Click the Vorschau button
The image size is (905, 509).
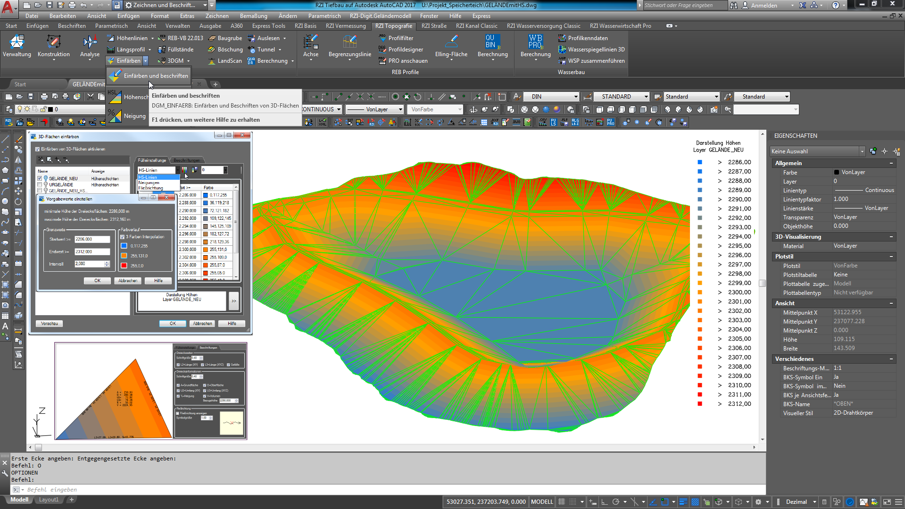(50, 324)
